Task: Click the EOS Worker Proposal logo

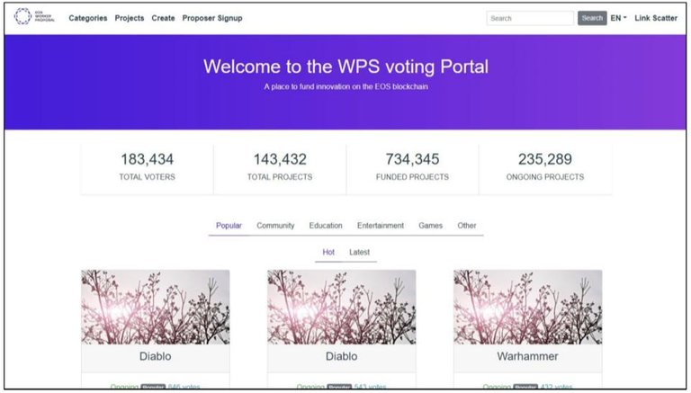Action: tap(34, 17)
